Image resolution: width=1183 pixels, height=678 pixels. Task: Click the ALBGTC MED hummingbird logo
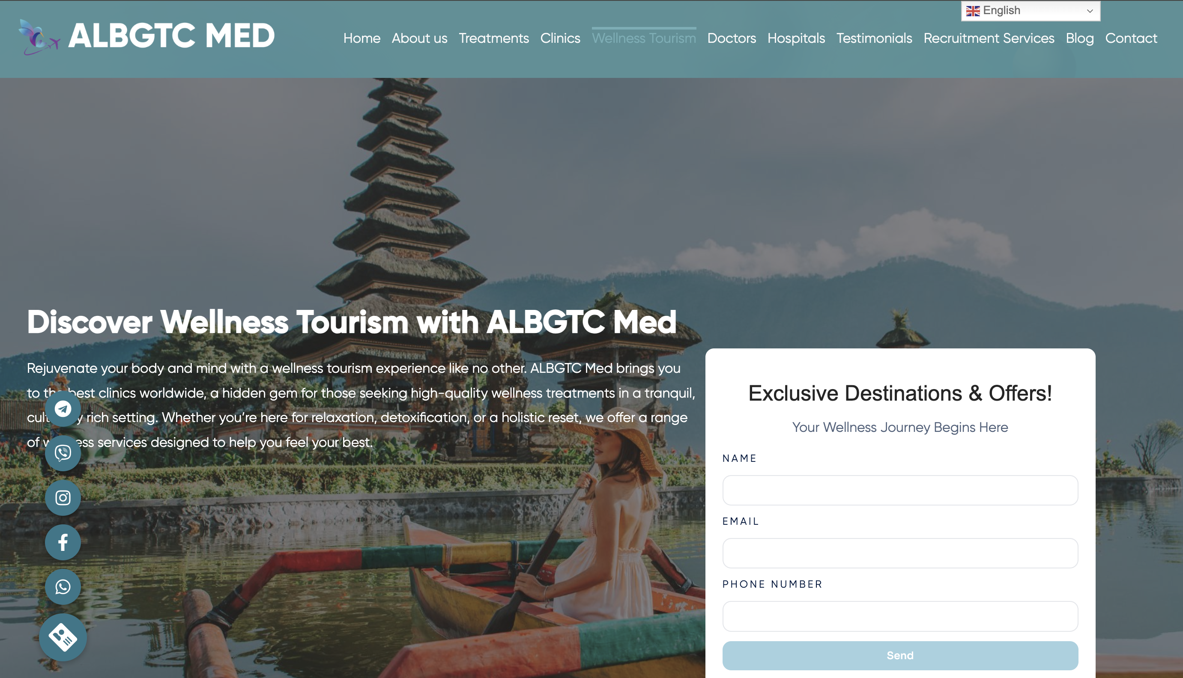pos(39,37)
